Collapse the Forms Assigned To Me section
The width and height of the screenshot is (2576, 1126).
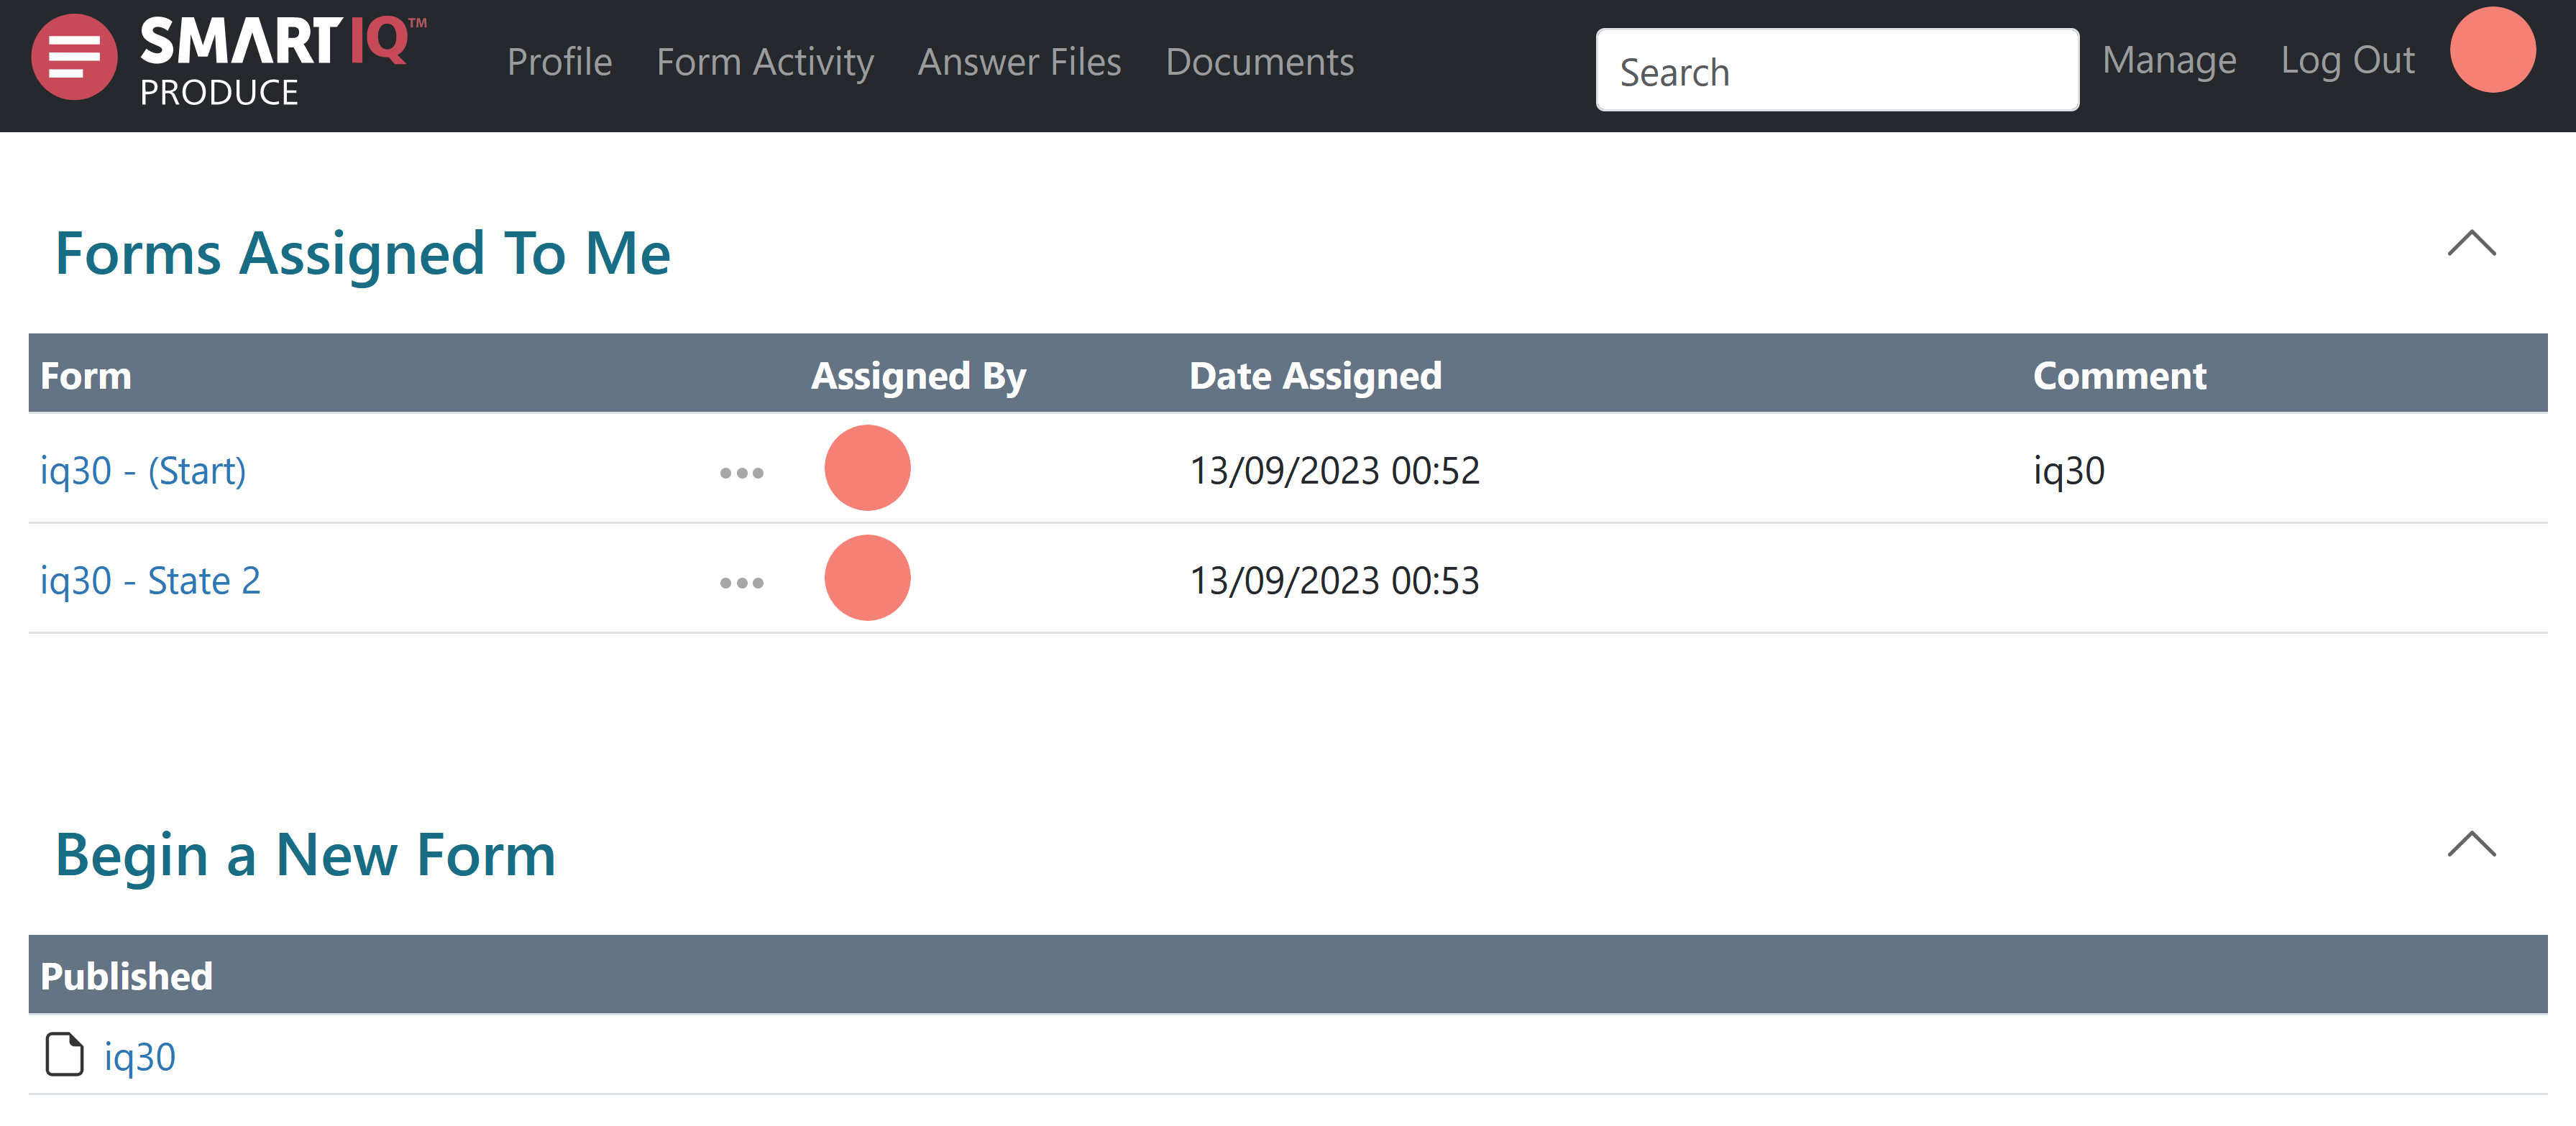pos(2471,244)
